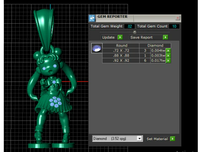Click the Gem Reporter title bar icon
Viewport: 202px width, 152px height.
(x=92, y=18)
